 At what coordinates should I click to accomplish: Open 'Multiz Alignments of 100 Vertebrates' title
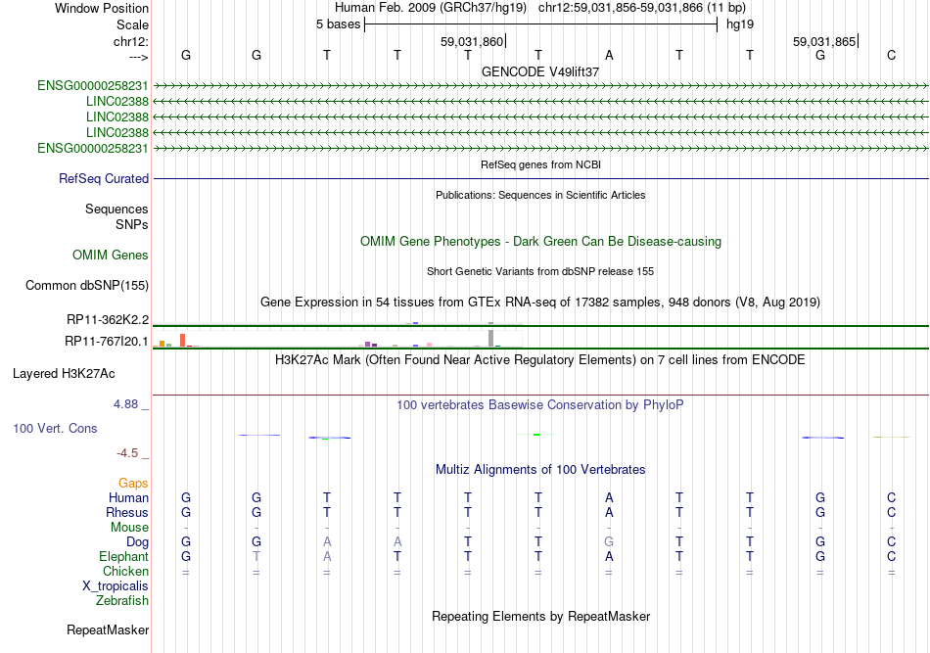click(x=540, y=470)
